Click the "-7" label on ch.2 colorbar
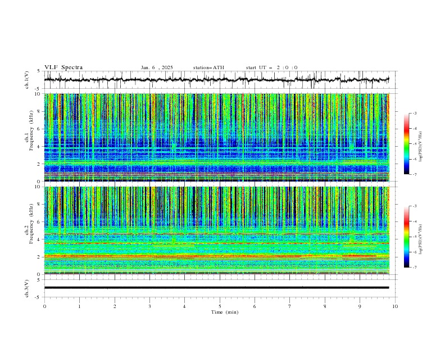 (x=414, y=267)
